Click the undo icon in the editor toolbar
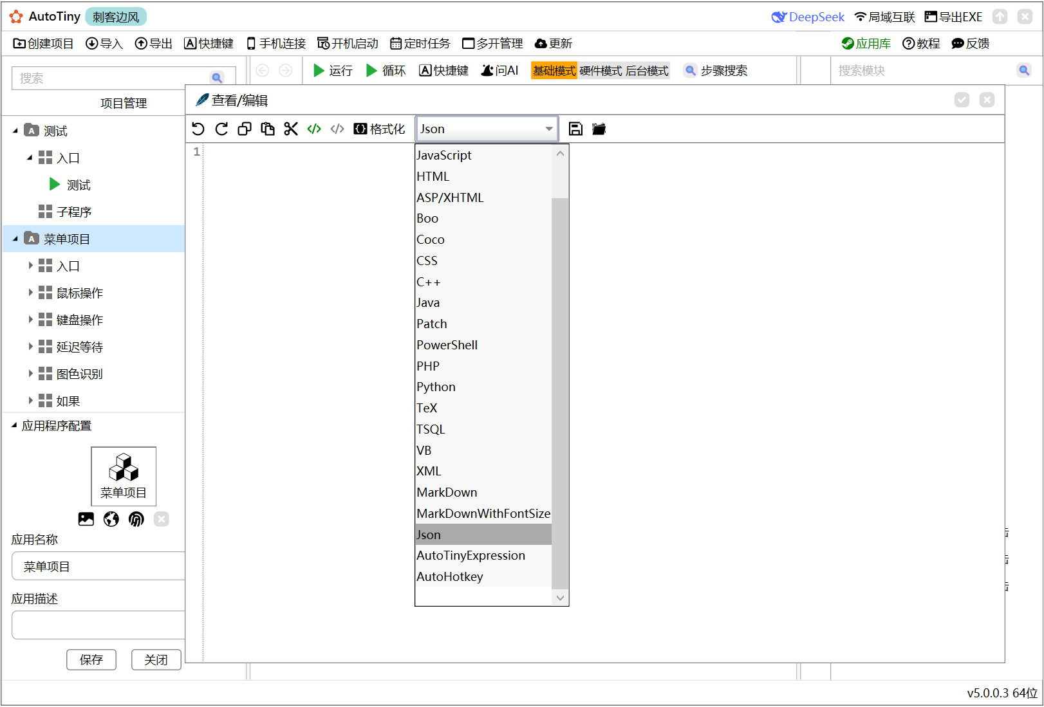Viewport: 1044px width, 707px height. click(198, 129)
